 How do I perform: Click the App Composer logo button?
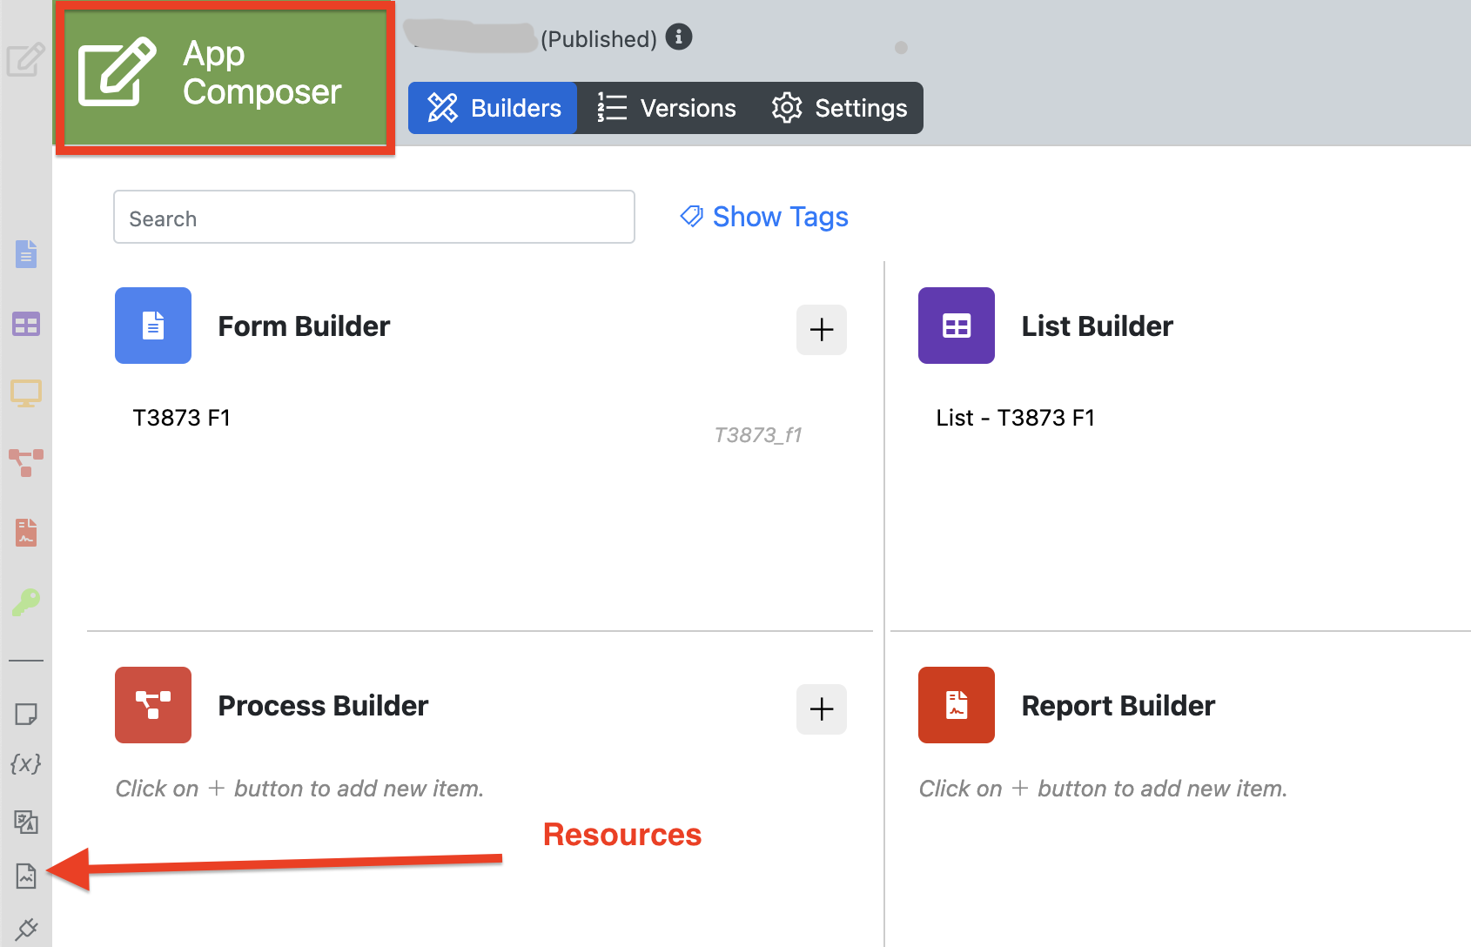(225, 75)
